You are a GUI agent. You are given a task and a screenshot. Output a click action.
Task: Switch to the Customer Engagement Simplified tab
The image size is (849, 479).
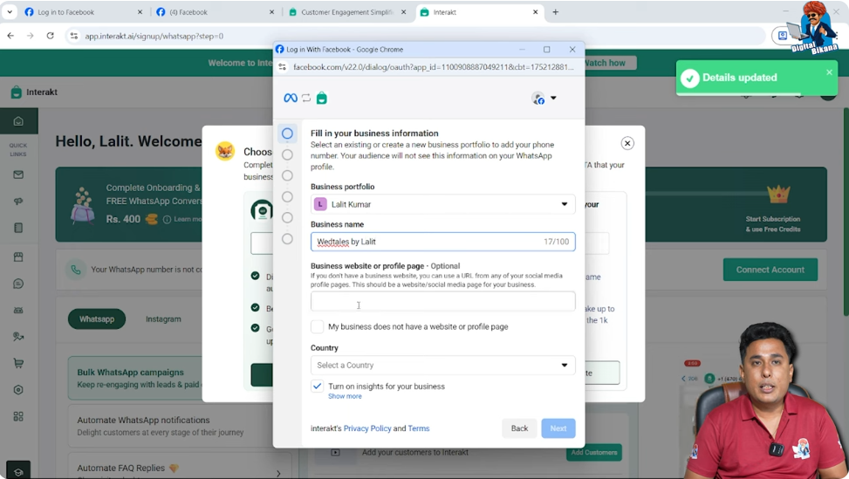click(x=346, y=12)
